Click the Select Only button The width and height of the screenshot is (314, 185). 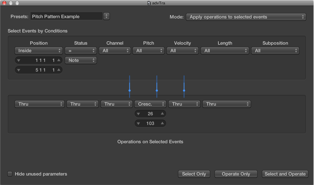coord(194,174)
